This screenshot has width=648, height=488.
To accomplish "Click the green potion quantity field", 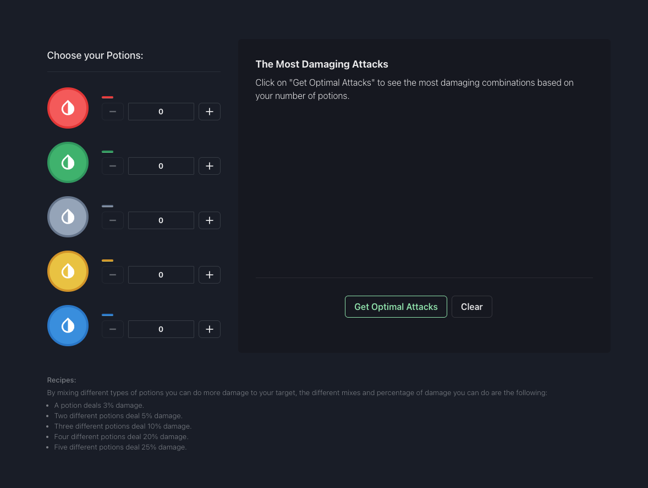I will tap(161, 165).
